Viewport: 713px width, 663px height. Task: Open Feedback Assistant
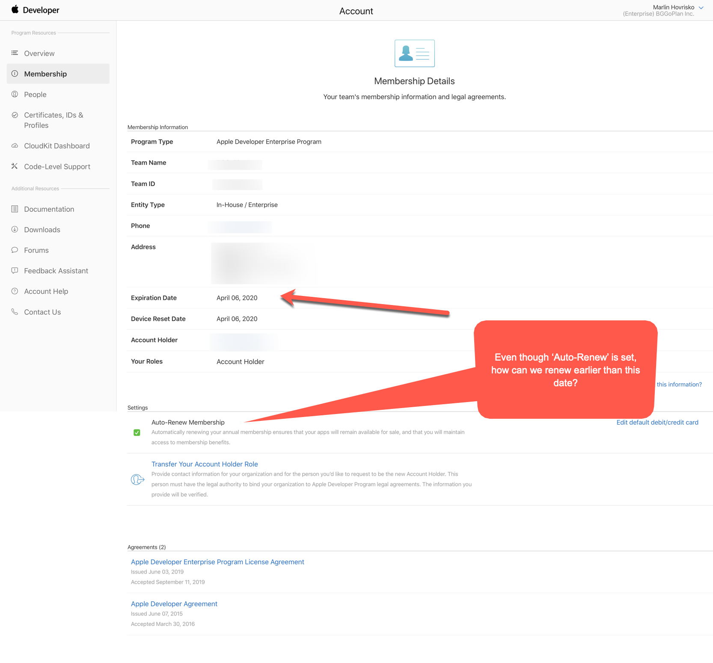[56, 270]
